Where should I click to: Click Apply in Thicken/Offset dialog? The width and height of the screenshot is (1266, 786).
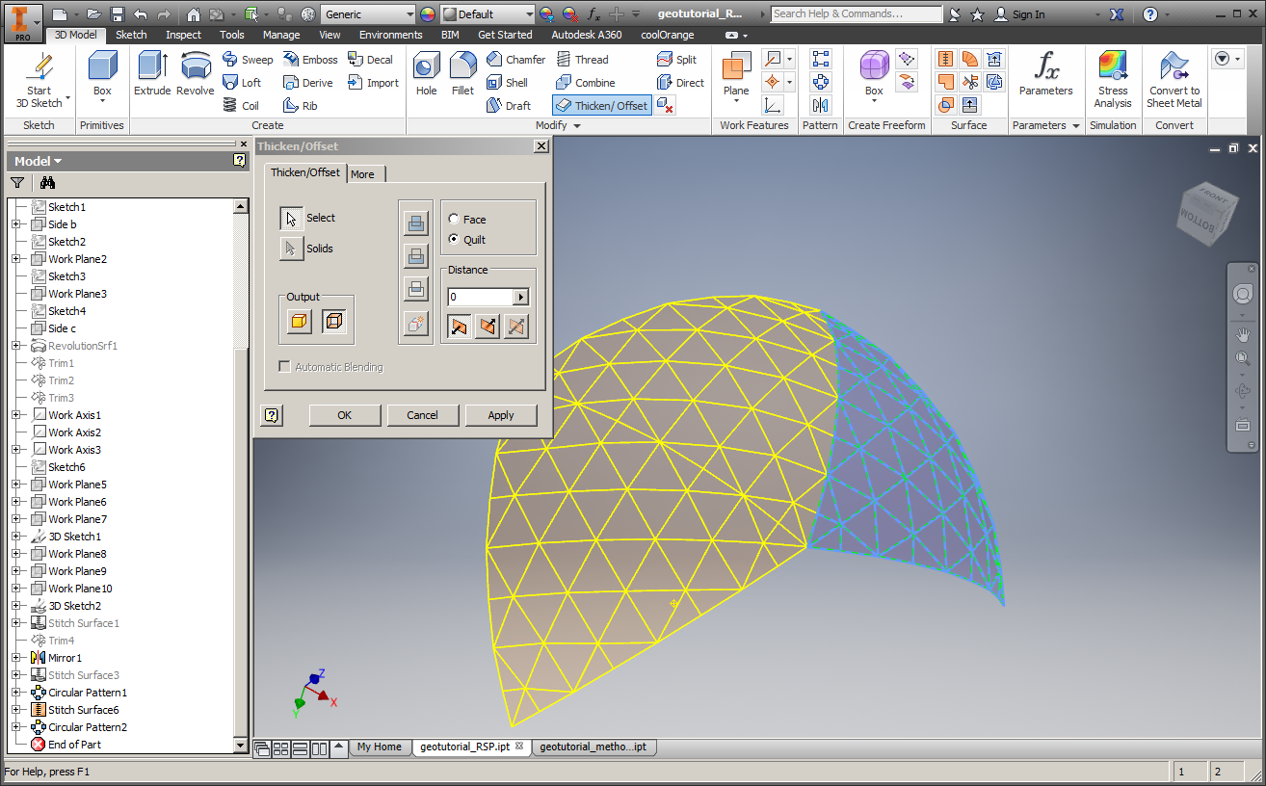pyautogui.click(x=501, y=415)
